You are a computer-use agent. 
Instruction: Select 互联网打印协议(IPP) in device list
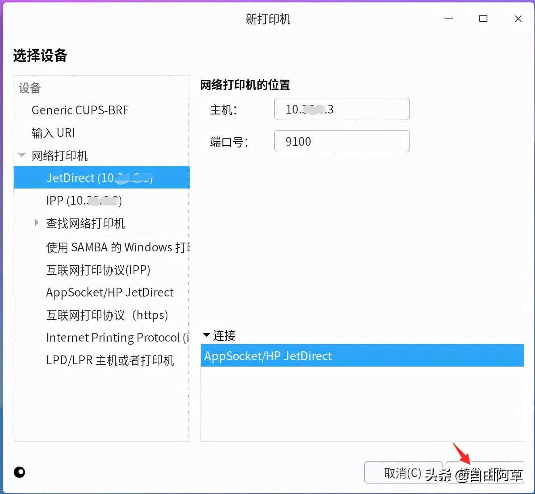click(x=98, y=270)
